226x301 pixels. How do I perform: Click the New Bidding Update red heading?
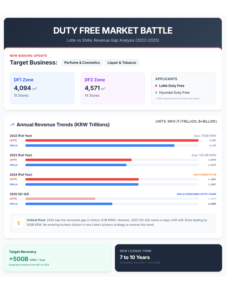tap(28, 55)
